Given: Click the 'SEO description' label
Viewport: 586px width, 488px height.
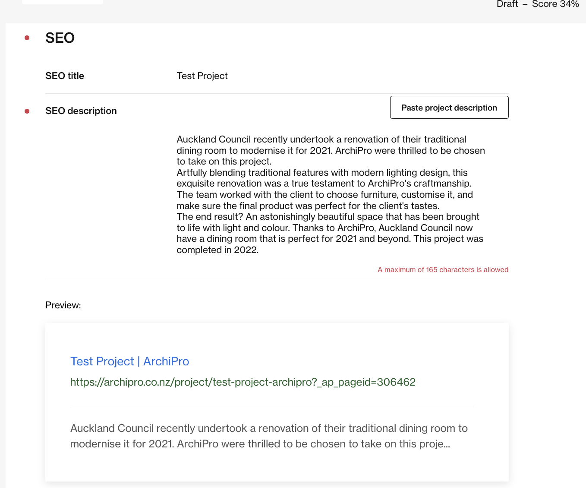Looking at the screenshot, I should click(x=81, y=111).
